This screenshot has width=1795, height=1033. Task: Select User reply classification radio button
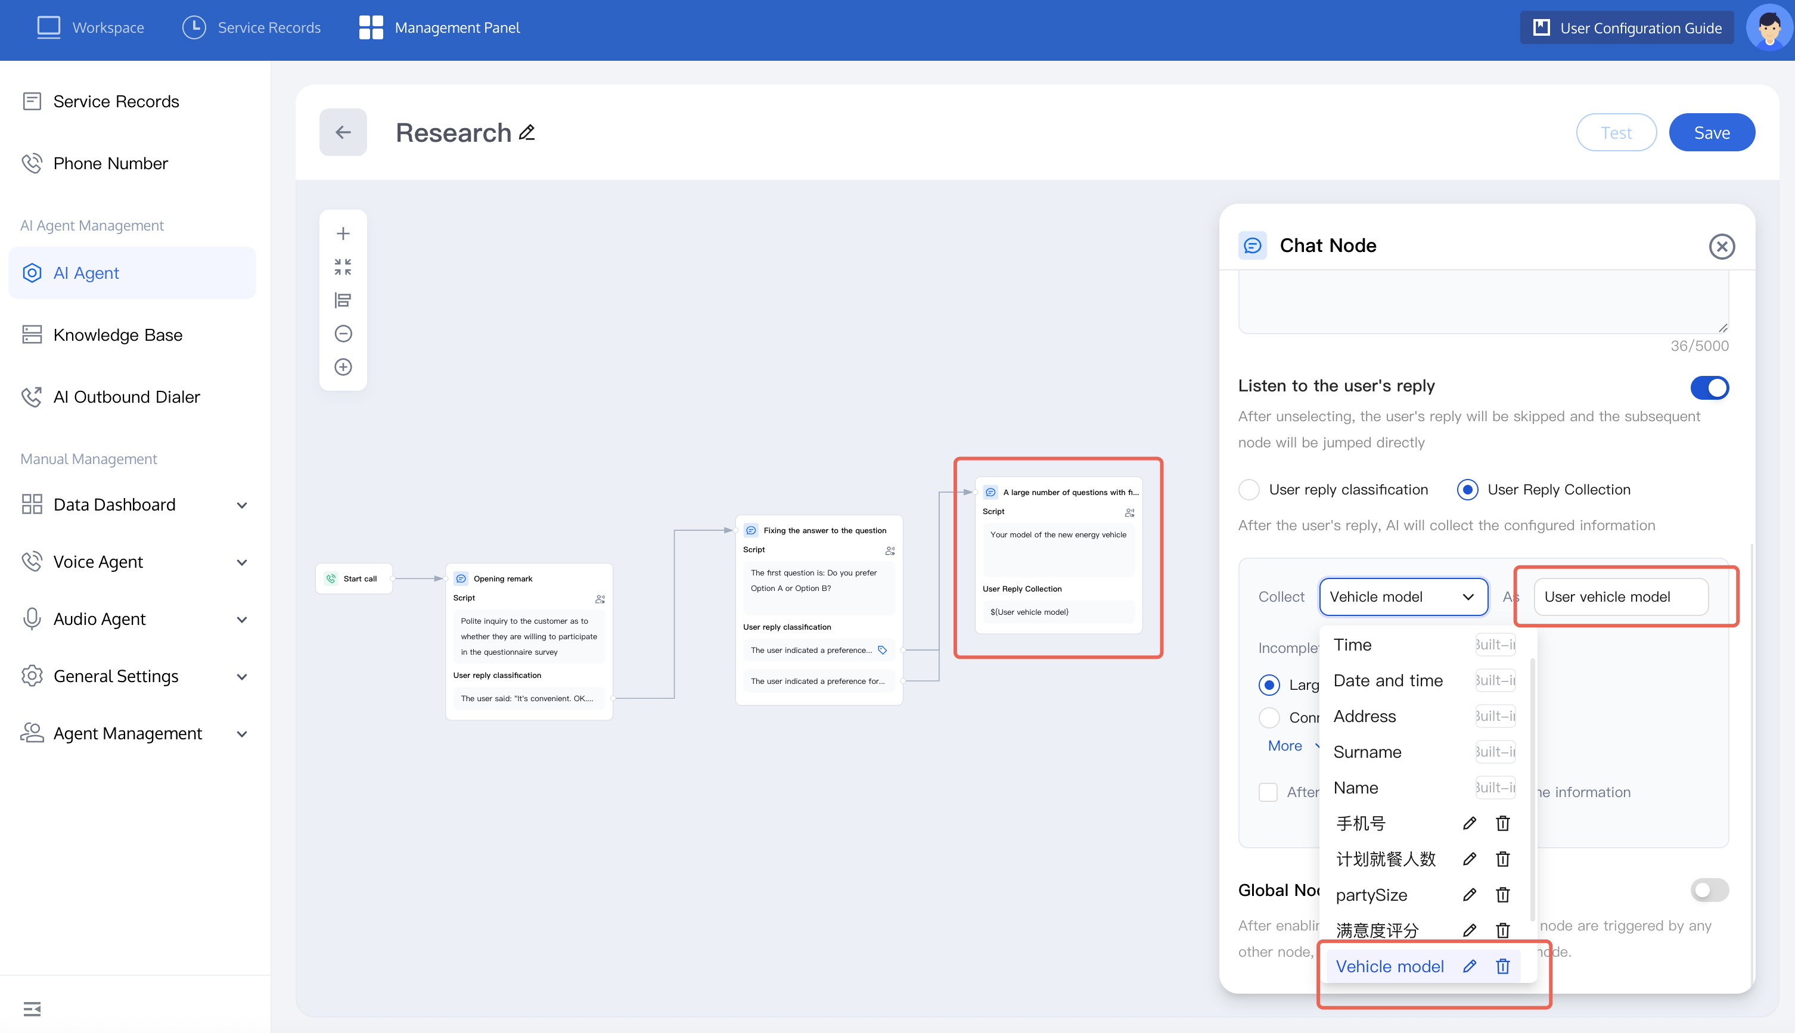[1249, 490]
